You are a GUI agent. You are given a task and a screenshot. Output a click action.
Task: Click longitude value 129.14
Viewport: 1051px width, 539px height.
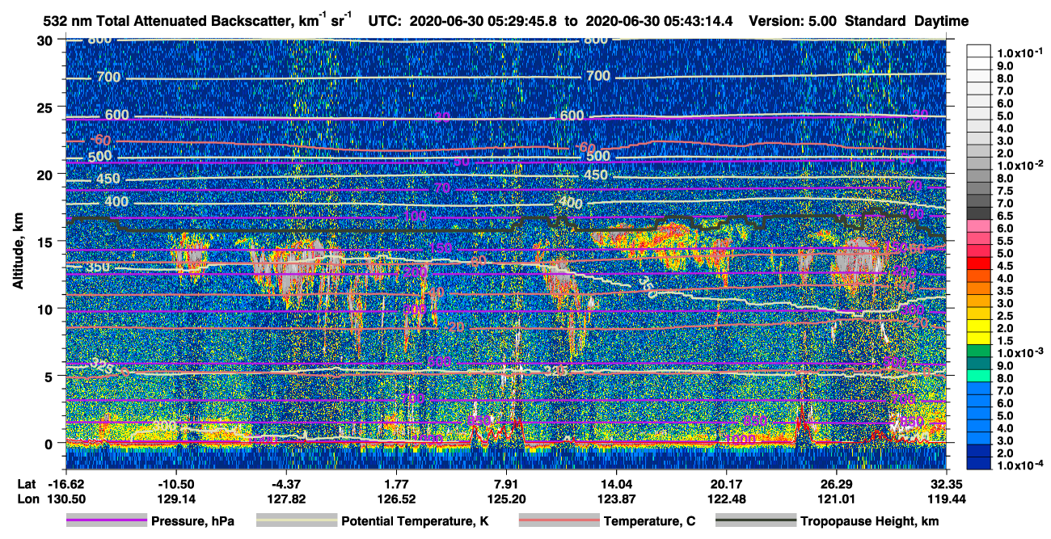pos(175,499)
